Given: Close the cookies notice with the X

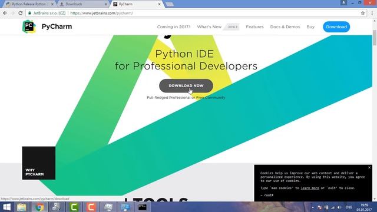Looking at the screenshot, I should (369, 167).
